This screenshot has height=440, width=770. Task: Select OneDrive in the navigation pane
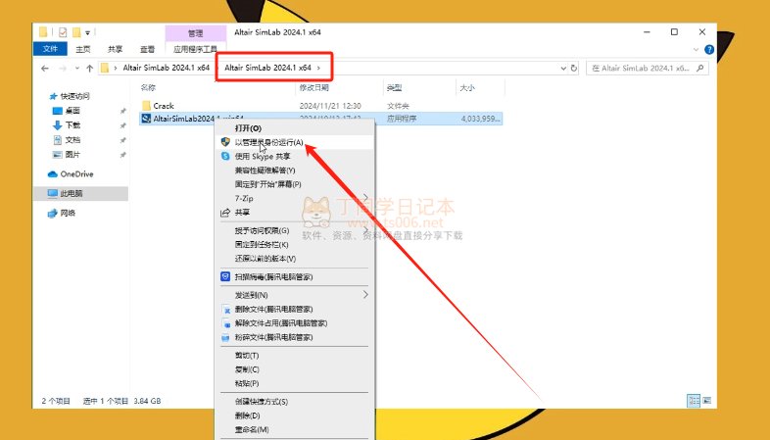(x=71, y=174)
